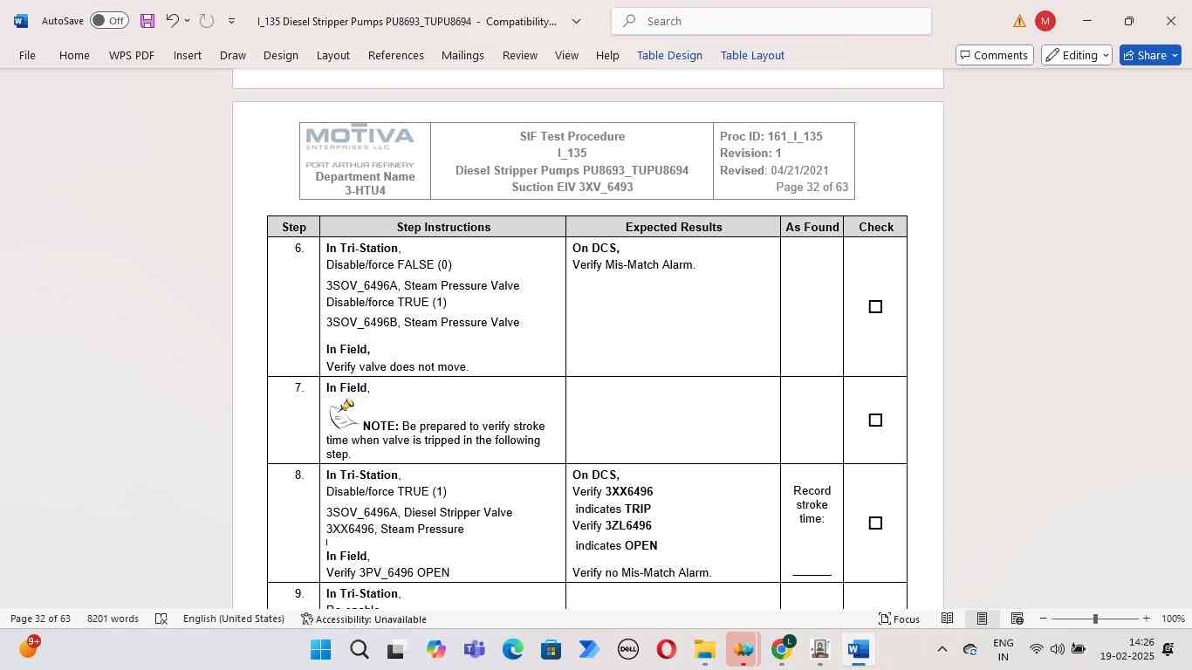Open Task View on taskbar

point(397,649)
